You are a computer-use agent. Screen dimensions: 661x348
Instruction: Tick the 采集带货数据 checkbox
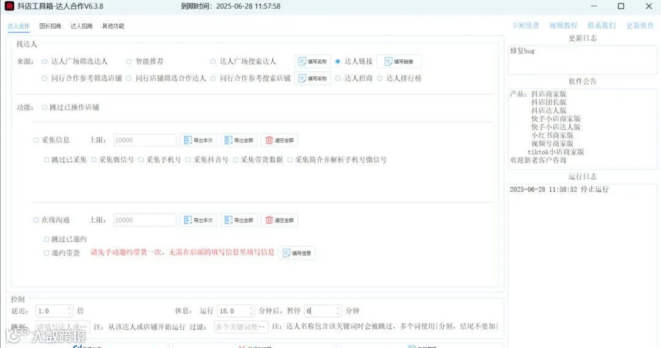235,160
